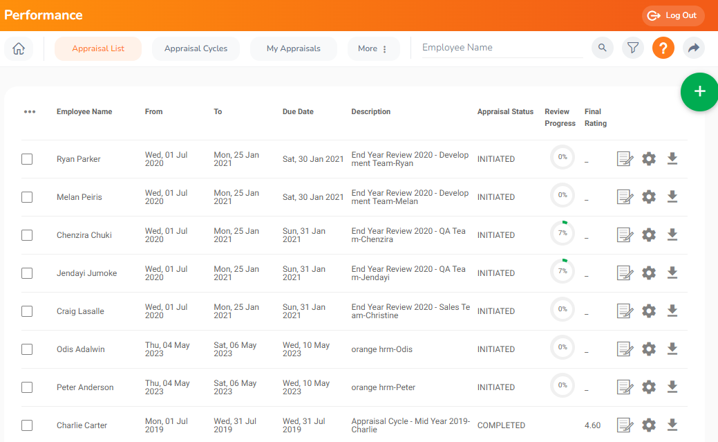Image resolution: width=718 pixels, height=442 pixels.
Task: Select the Ryan Parker row checkbox
Action: pos(27,159)
